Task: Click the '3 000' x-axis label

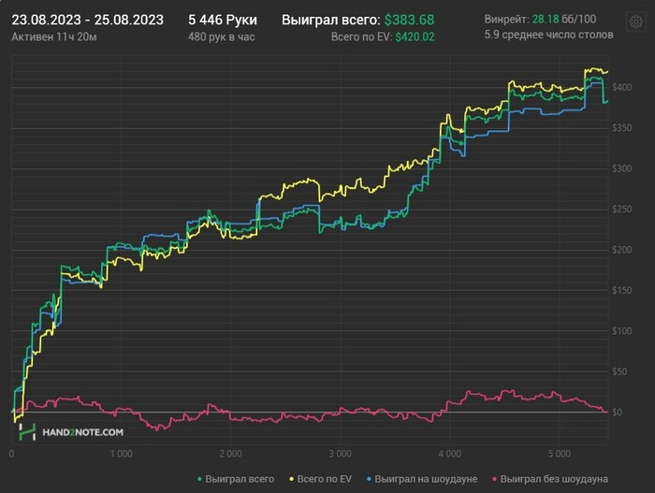Action: (x=340, y=454)
